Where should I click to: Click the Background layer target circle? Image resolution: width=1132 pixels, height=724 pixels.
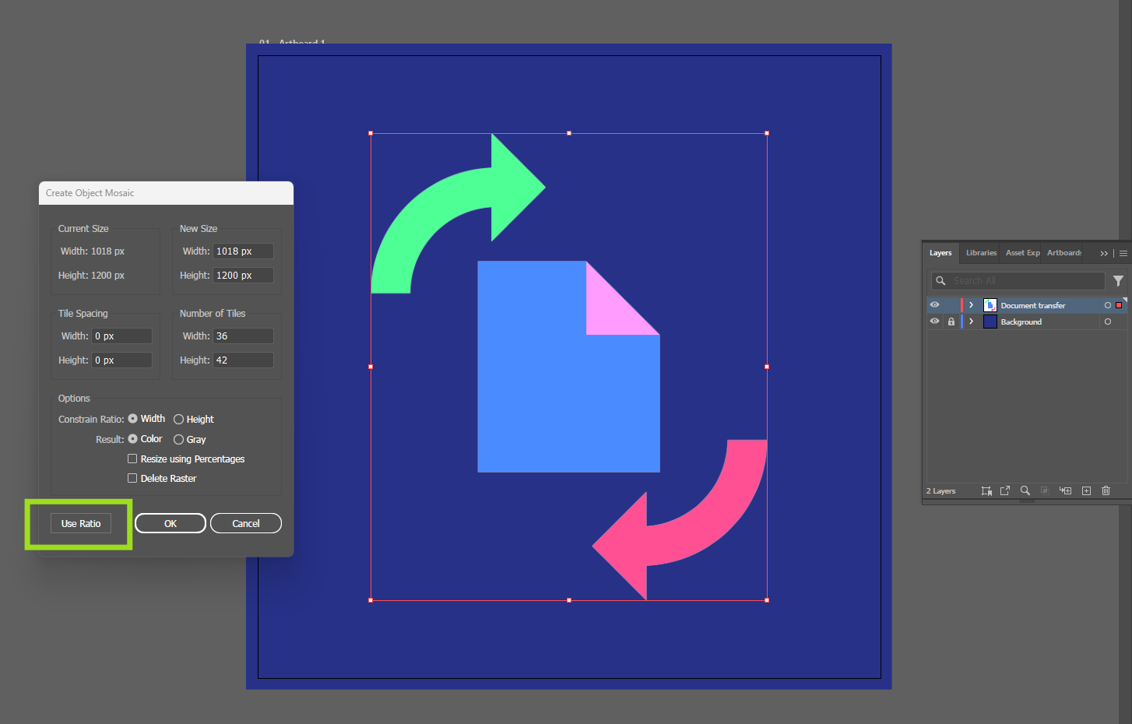[1108, 322]
